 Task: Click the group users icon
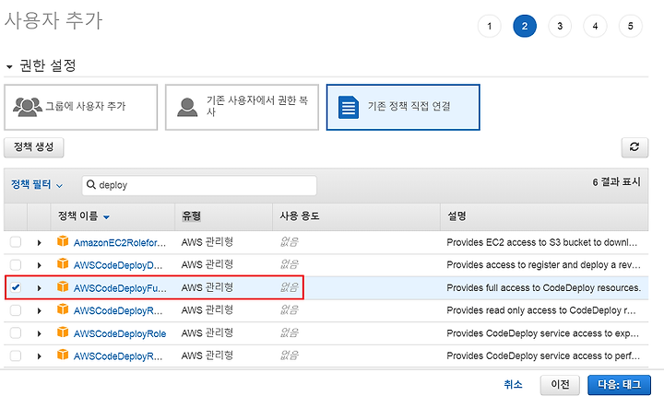click(28, 107)
